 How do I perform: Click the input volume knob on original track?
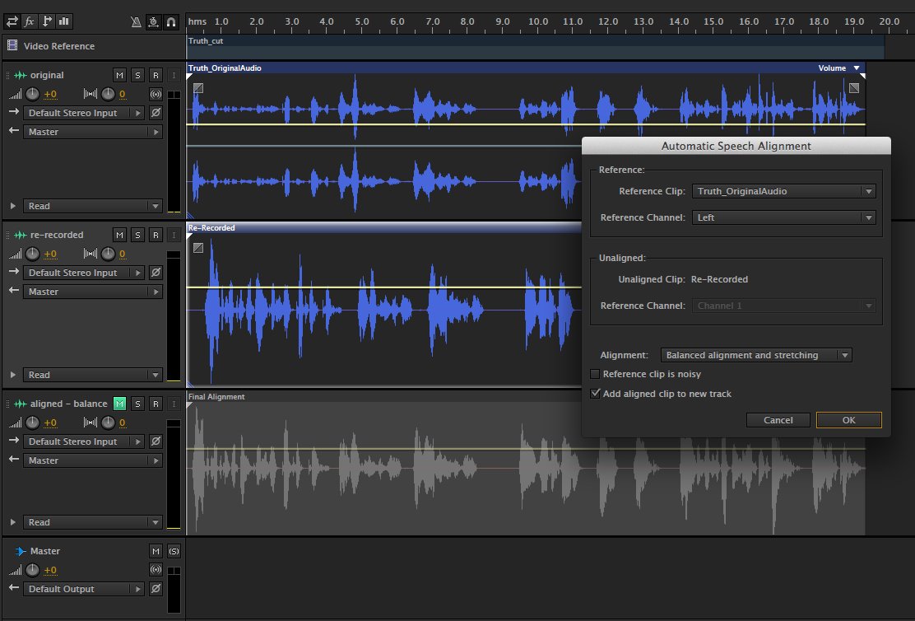[x=32, y=94]
